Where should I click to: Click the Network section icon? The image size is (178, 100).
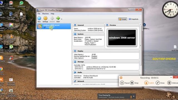pos(75,81)
